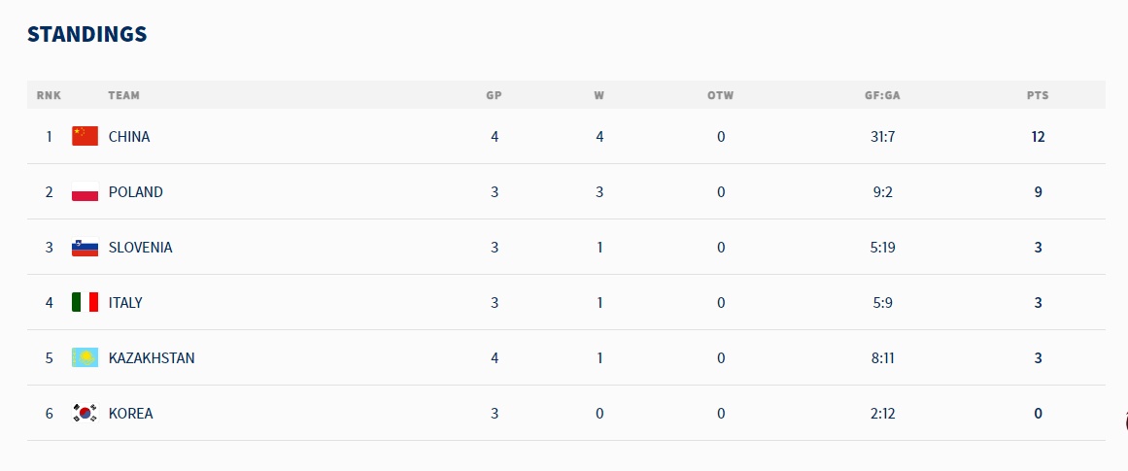Select the SLOVENIA team name

point(140,248)
